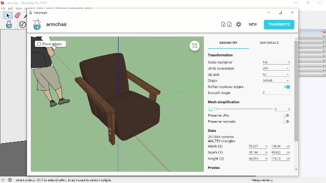Select the SketchUp arrow Select tool
This screenshot has height=183, width=326.
tap(8, 16)
